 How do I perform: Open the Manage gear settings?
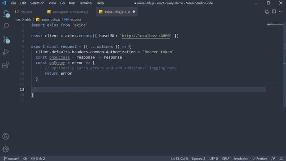6,149
